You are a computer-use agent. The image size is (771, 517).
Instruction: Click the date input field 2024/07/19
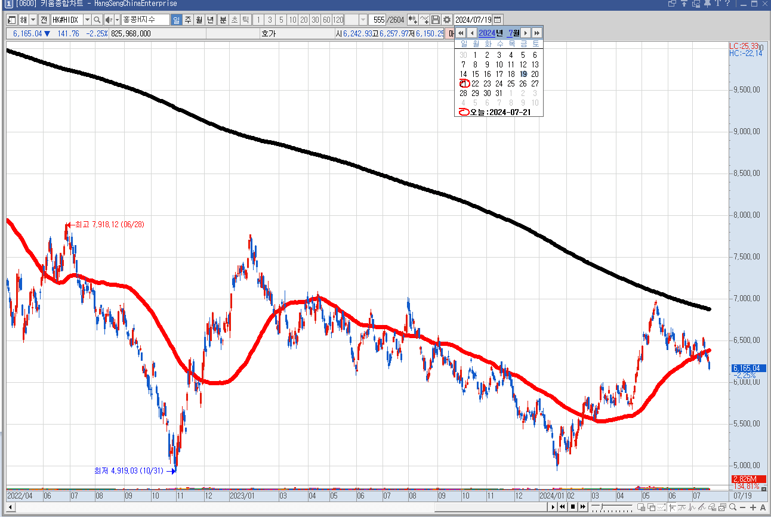tap(473, 20)
